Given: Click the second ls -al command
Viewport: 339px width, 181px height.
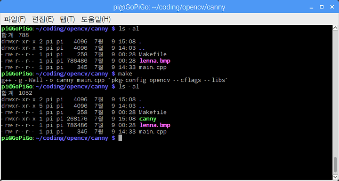Looking at the screenshot, I should [x=129, y=87].
